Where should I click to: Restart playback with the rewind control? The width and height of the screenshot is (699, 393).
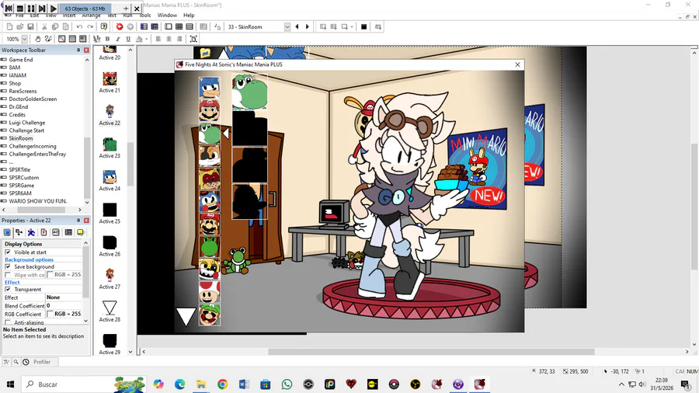[x=9, y=9]
